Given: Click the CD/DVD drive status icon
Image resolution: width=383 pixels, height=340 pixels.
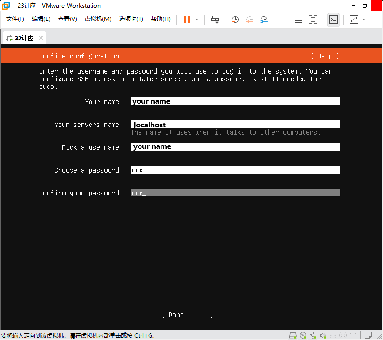Looking at the screenshot, I should tap(303, 336).
